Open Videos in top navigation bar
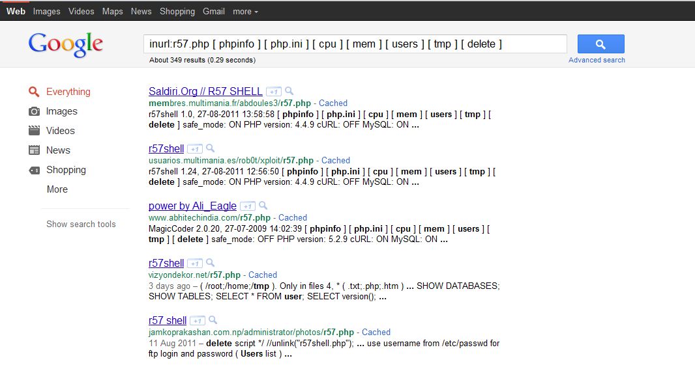 coord(81,12)
